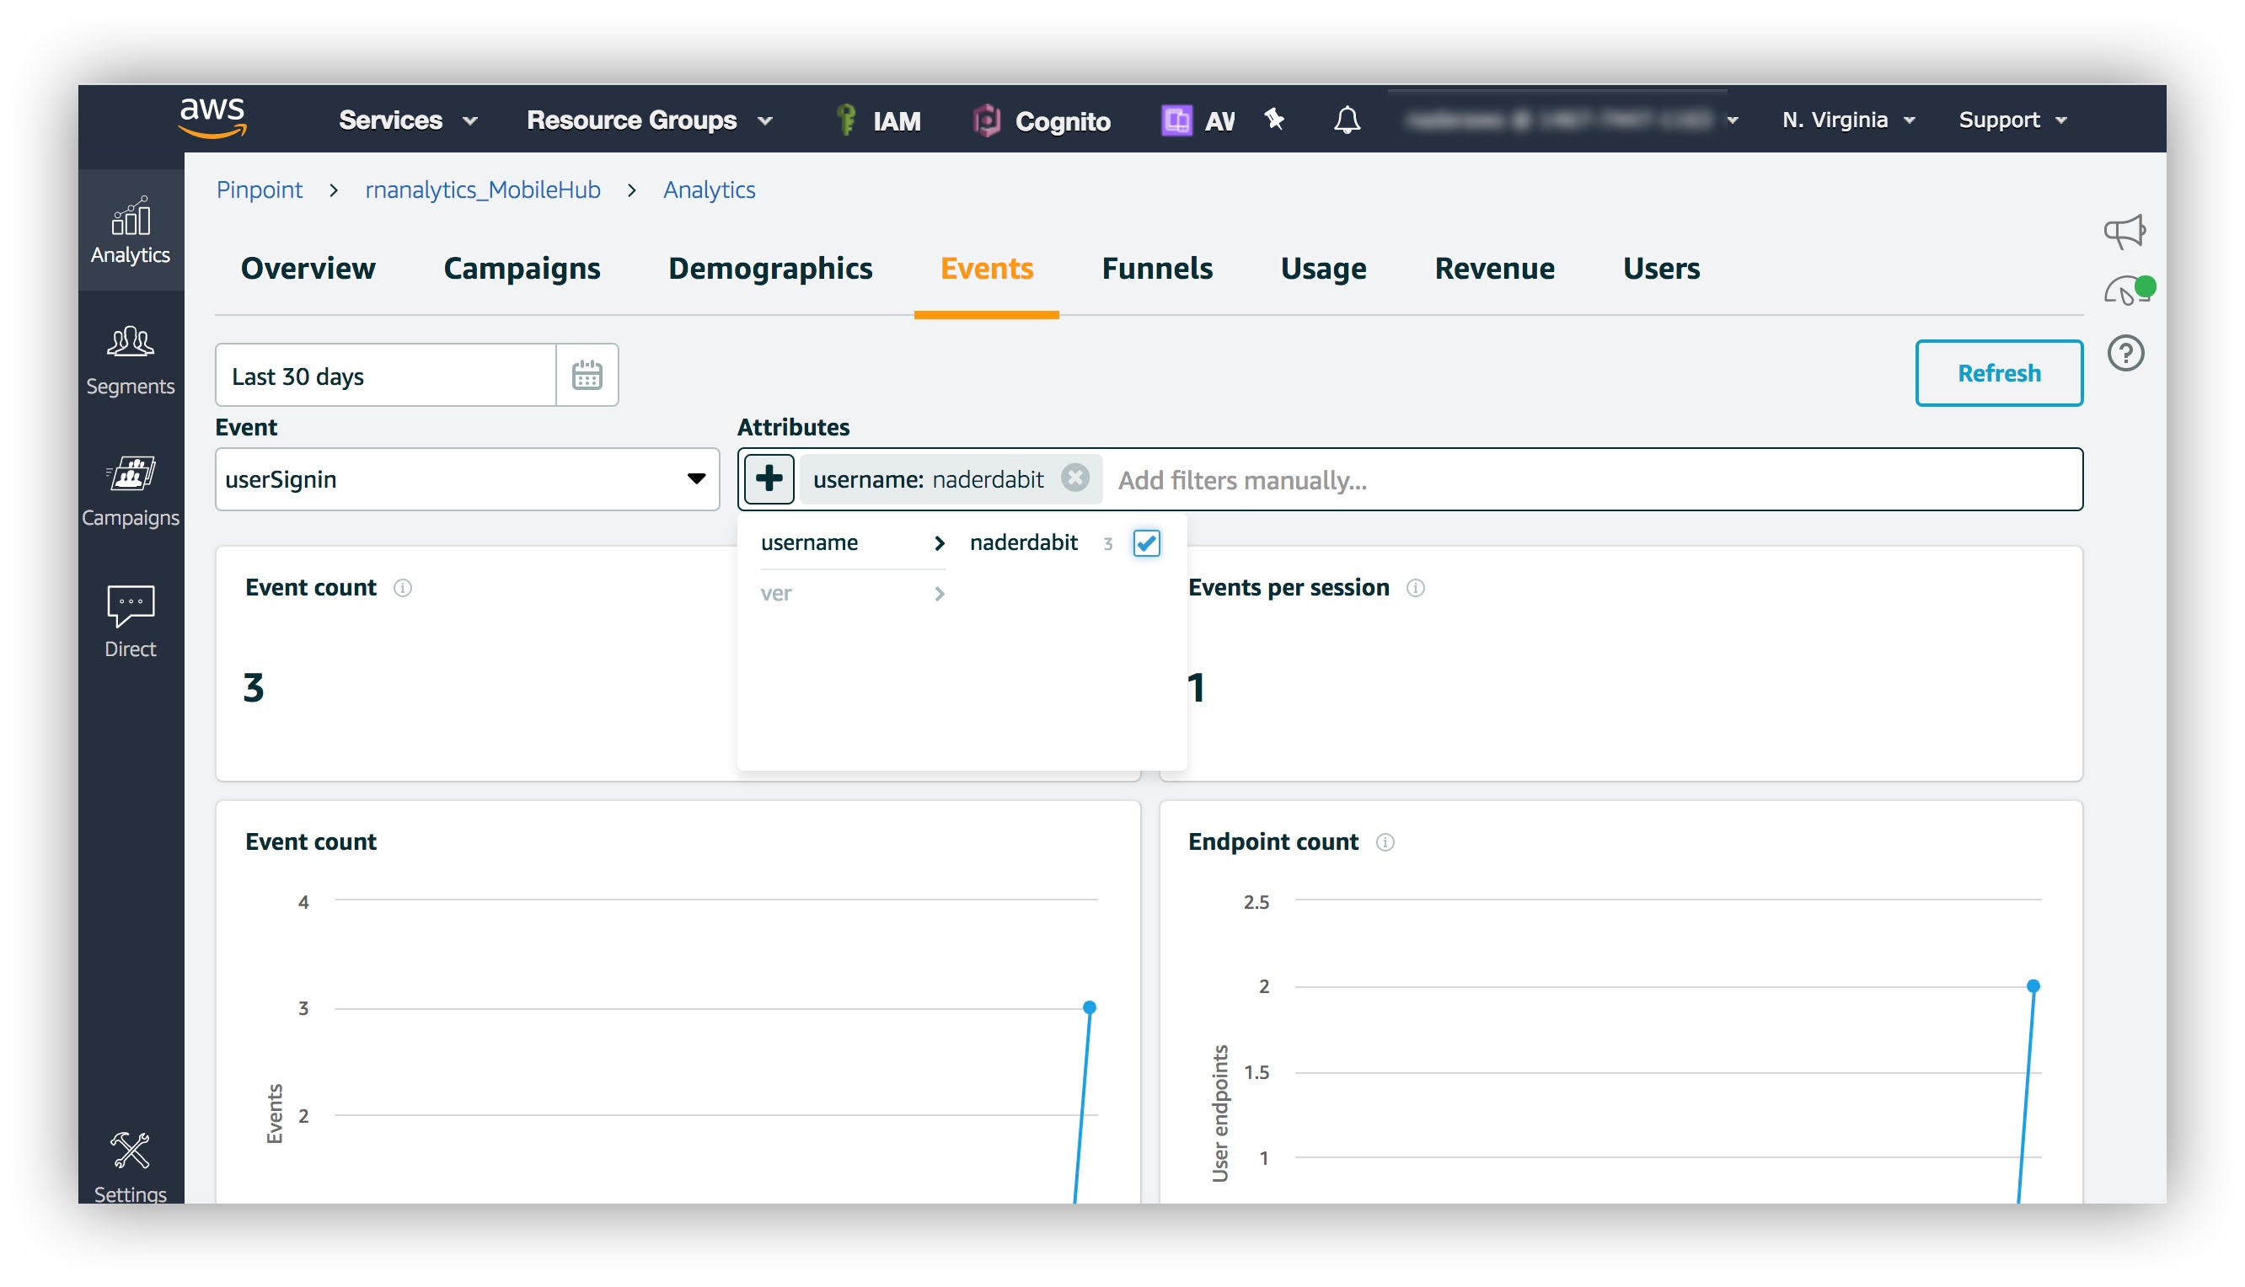The width and height of the screenshot is (2245, 1287).
Task: Expand the ver attribute chevron
Action: [939, 593]
